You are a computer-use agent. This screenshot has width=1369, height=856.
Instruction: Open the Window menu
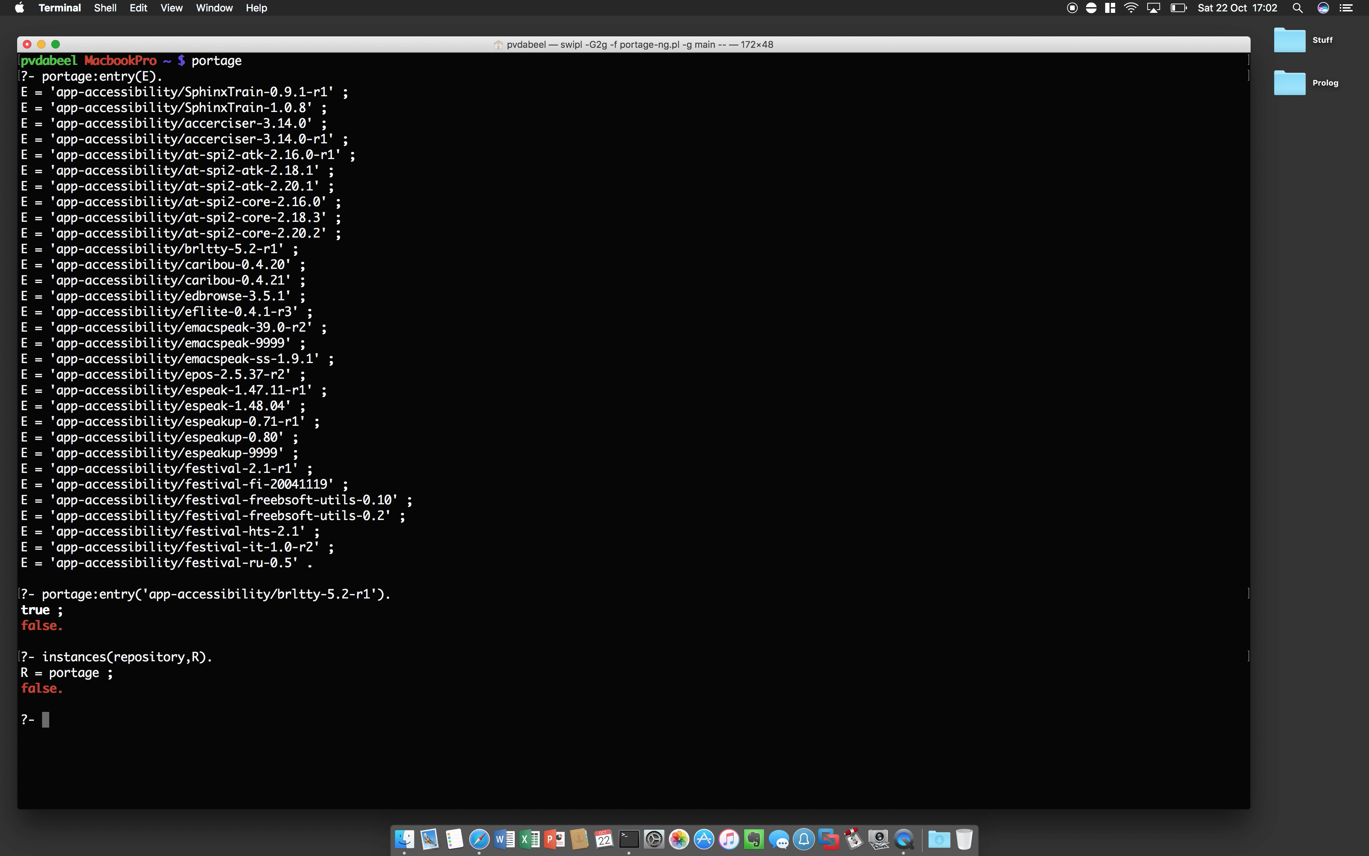click(x=214, y=8)
